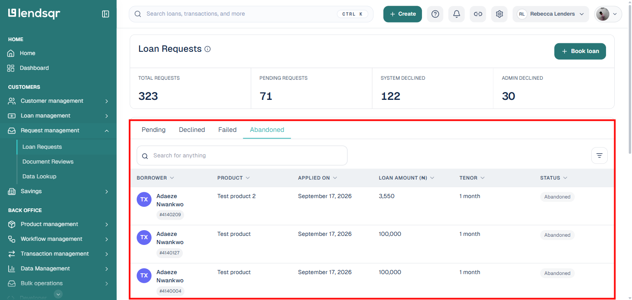The width and height of the screenshot is (632, 300).
Task: Click the Savings icon in sidebar
Action: pyautogui.click(x=12, y=192)
